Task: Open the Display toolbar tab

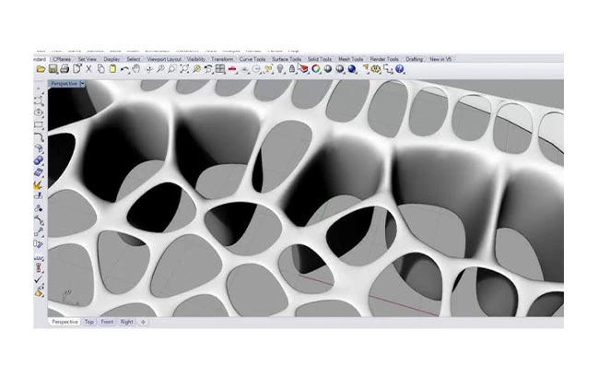Action: click(x=112, y=59)
